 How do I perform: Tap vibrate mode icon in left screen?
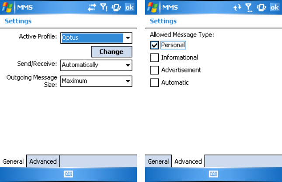pyautogui.click(x=116, y=7)
